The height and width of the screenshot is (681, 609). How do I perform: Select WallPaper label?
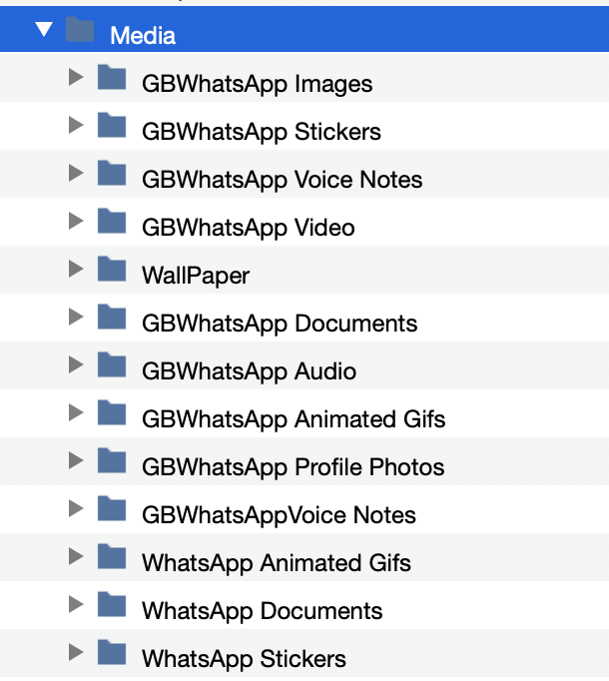pos(196,276)
